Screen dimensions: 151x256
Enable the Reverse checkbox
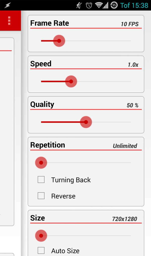coord(41,196)
